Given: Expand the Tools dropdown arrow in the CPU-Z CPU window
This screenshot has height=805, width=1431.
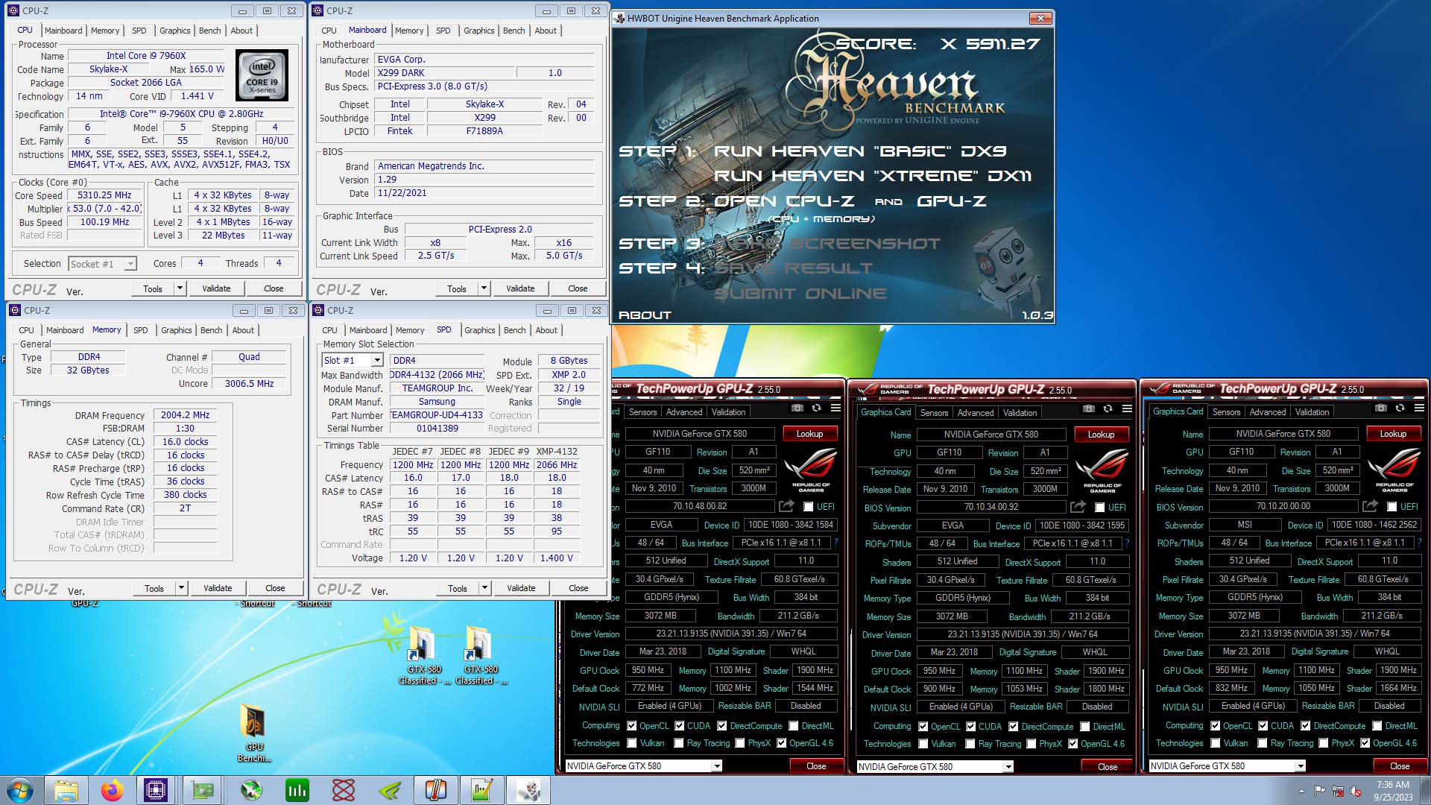Looking at the screenshot, I should tap(180, 288).
